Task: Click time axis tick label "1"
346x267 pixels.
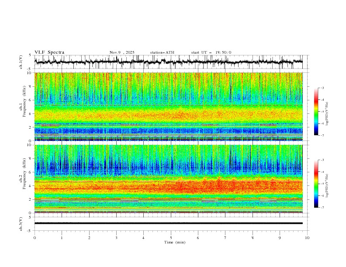Action: [62, 238]
